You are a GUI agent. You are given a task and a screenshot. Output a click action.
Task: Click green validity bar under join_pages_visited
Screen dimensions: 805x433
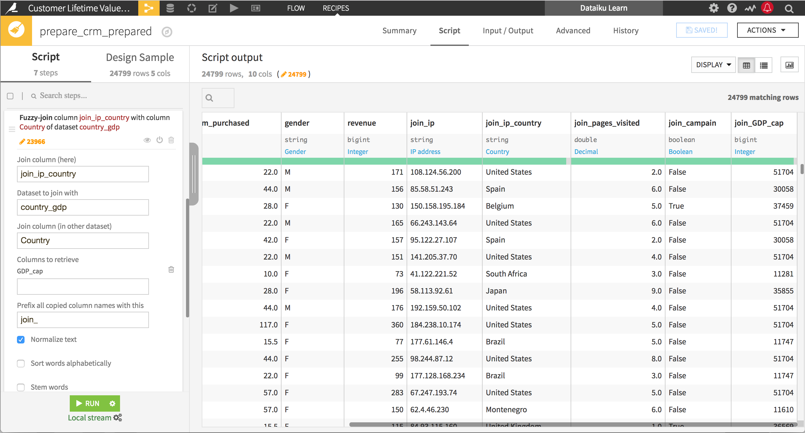(618, 161)
